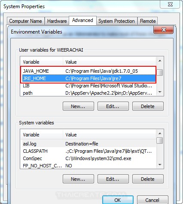Switch to the Computer Name tab
The image size is (183, 204).
coord(25,21)
